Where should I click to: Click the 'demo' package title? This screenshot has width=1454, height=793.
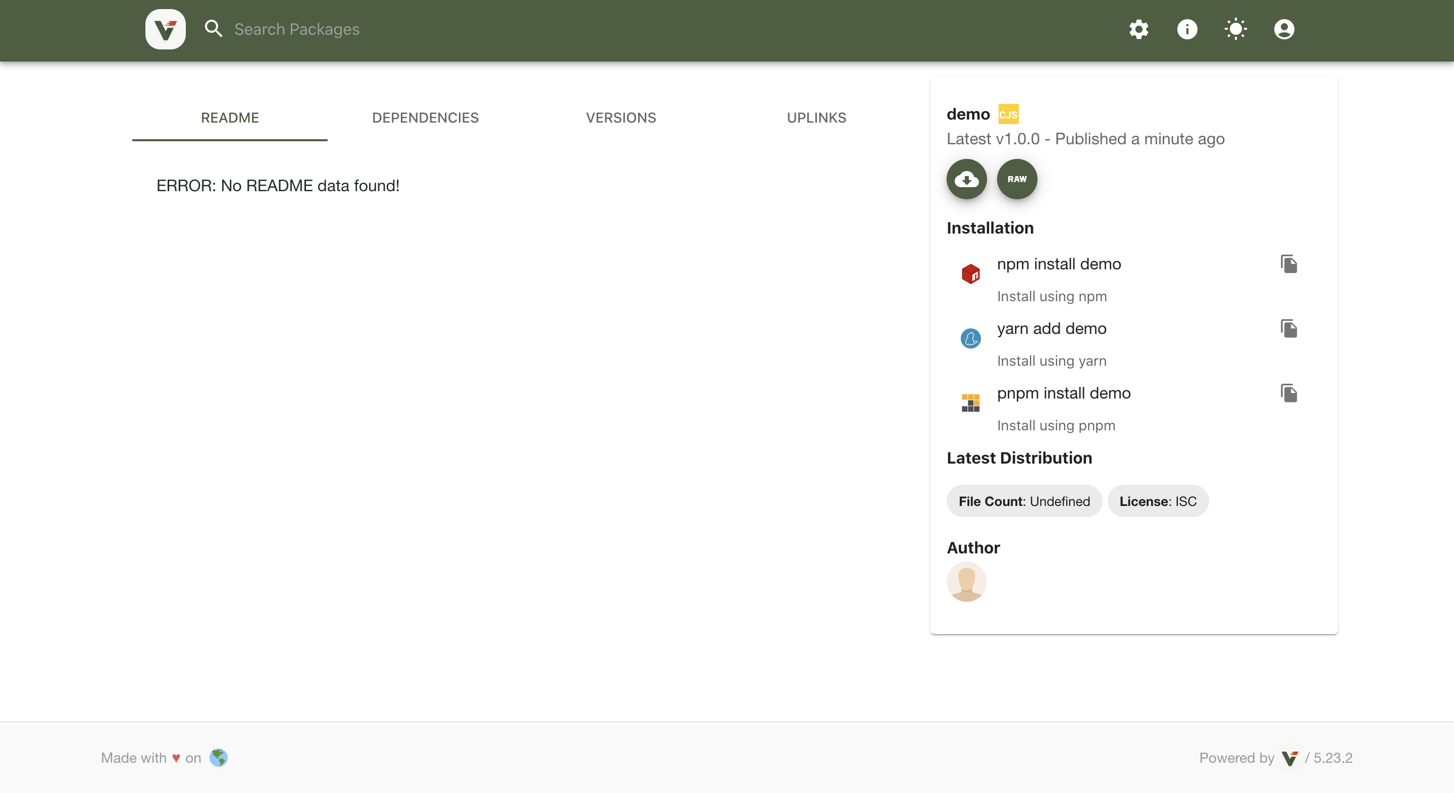[968, 115]
